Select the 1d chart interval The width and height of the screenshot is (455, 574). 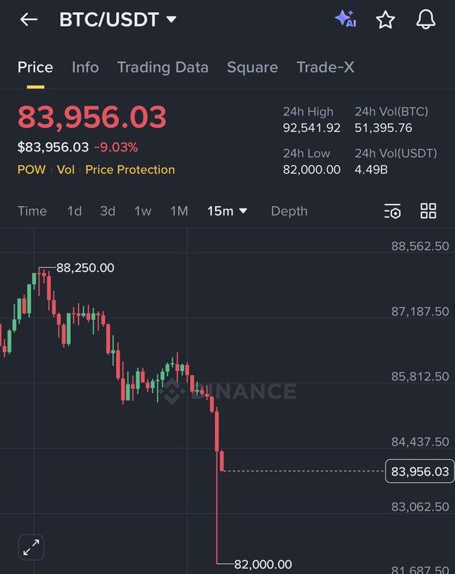point(75,211)
